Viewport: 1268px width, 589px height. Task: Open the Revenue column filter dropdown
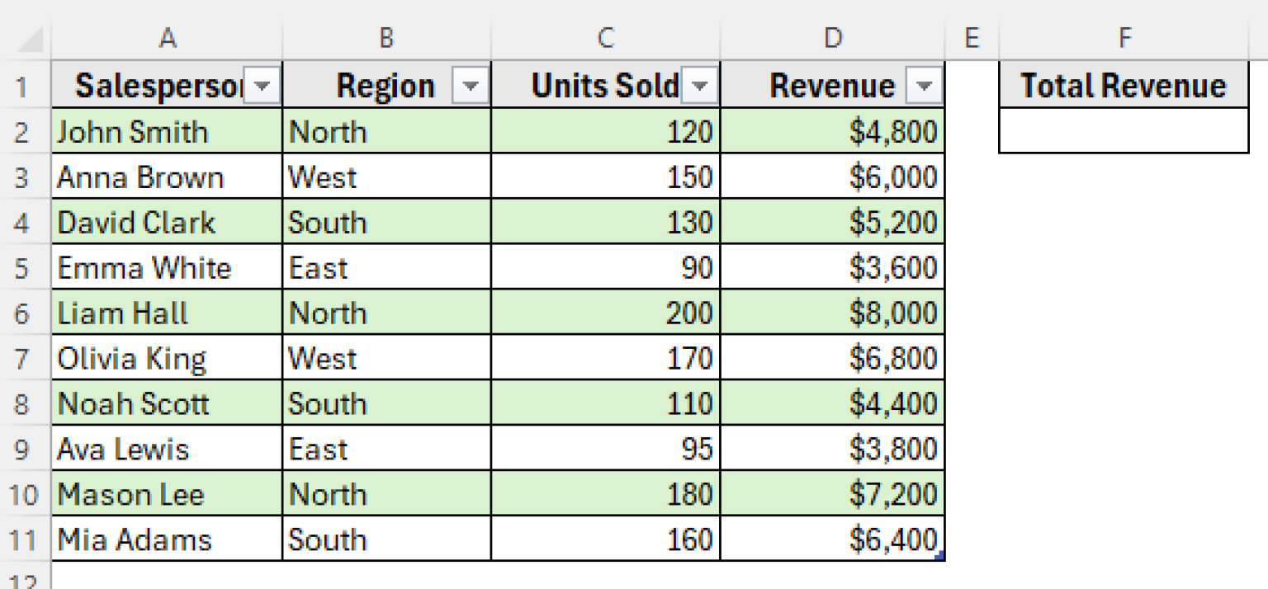click(x=925, y=86)
